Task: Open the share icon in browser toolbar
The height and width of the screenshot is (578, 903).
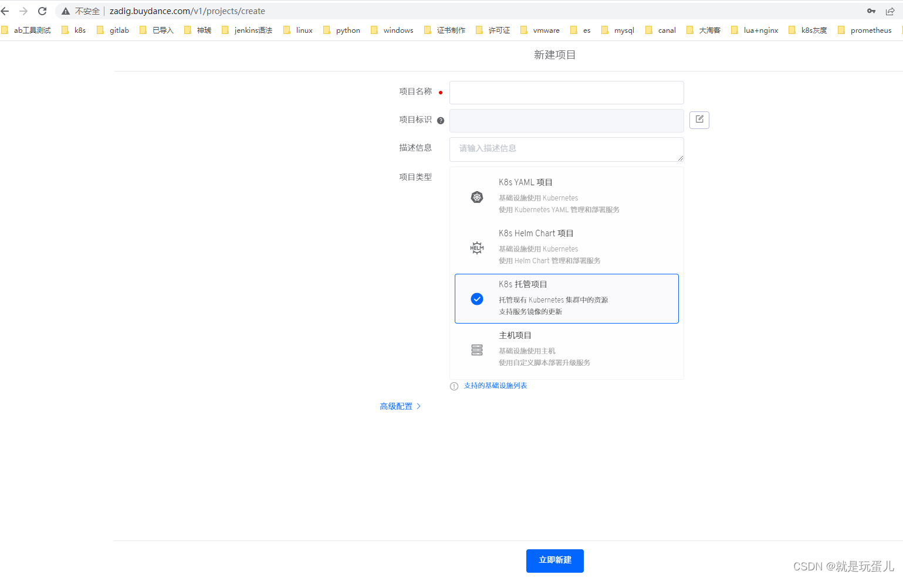Action: (x=891, y=11)
